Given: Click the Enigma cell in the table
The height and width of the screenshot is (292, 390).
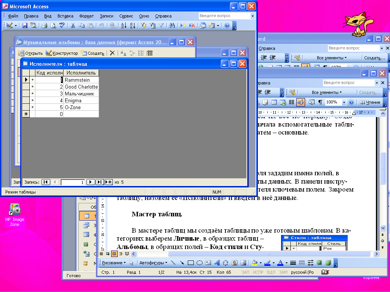Looking at the screenshot, I should [x=81, y=100].
